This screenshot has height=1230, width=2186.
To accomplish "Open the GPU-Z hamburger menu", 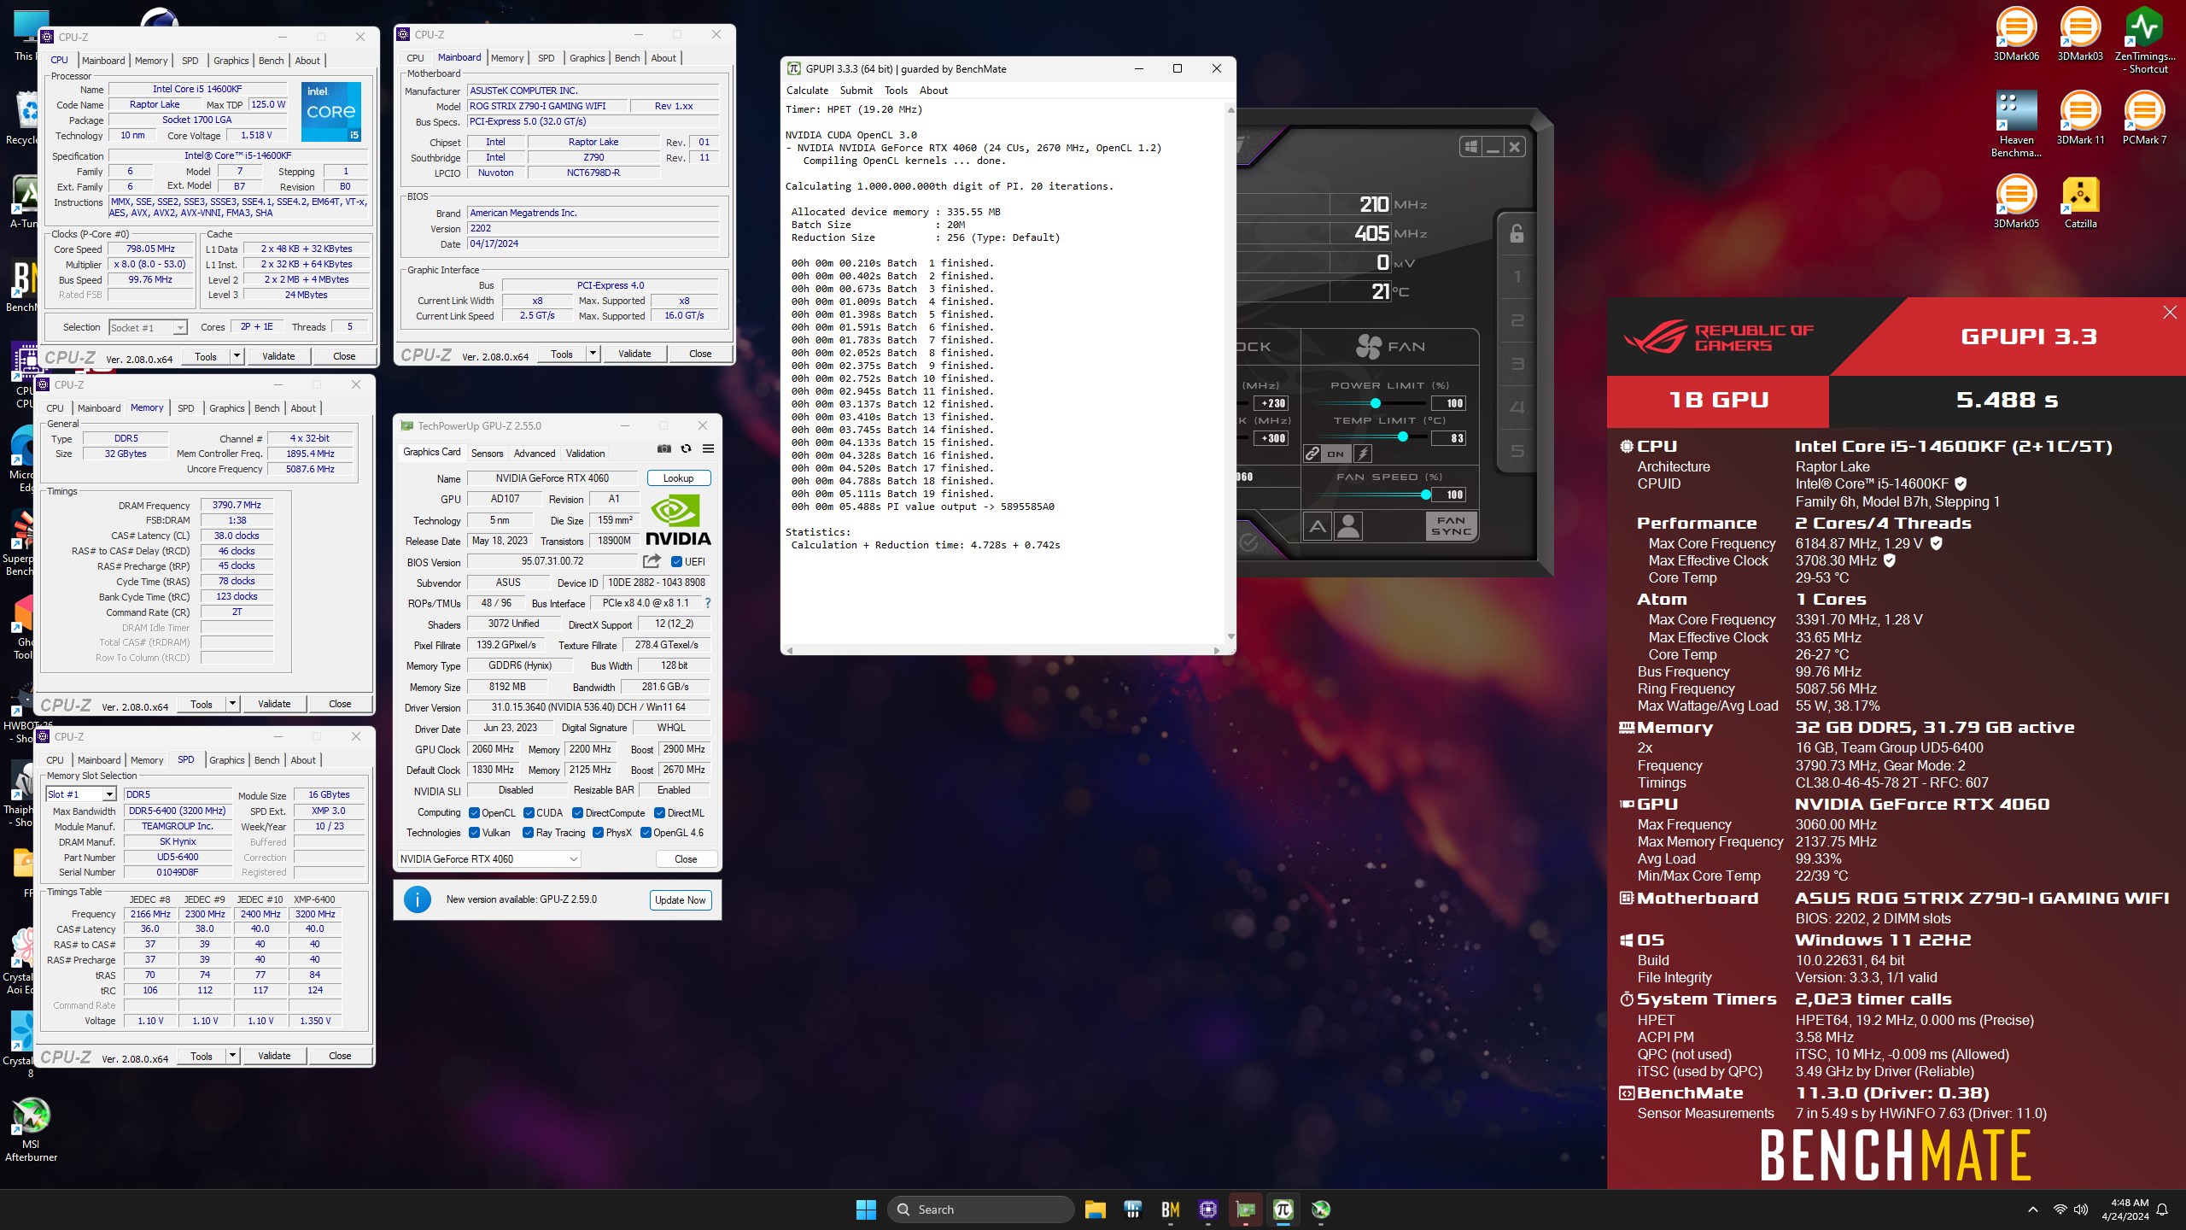I will [708, 448].
